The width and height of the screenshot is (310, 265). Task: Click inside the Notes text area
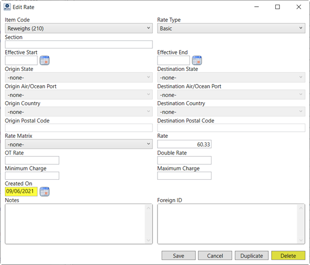75,224
